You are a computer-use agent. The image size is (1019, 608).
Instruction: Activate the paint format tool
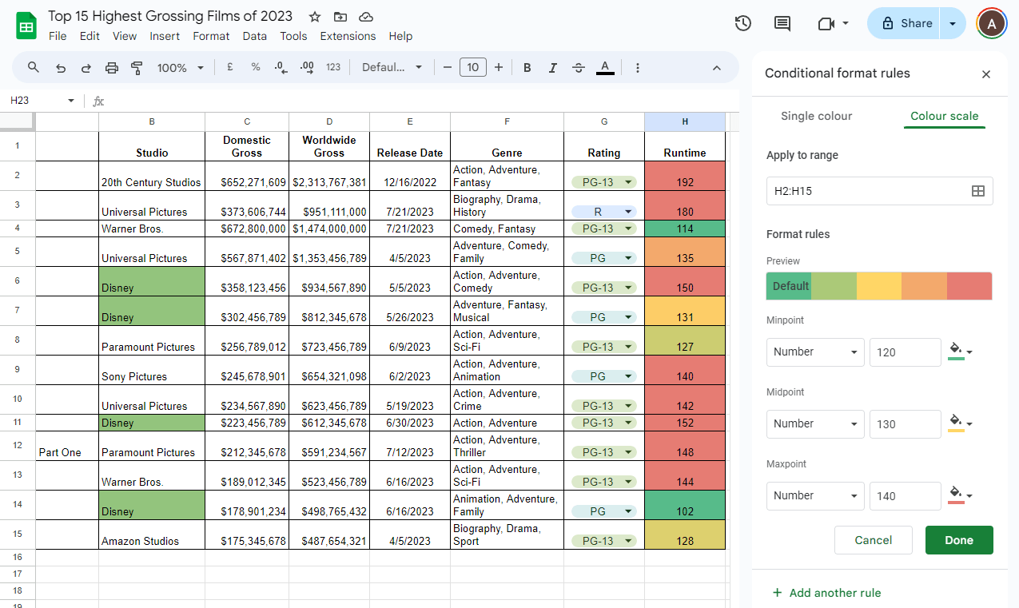pyautogui.click(x=137, y=68)
